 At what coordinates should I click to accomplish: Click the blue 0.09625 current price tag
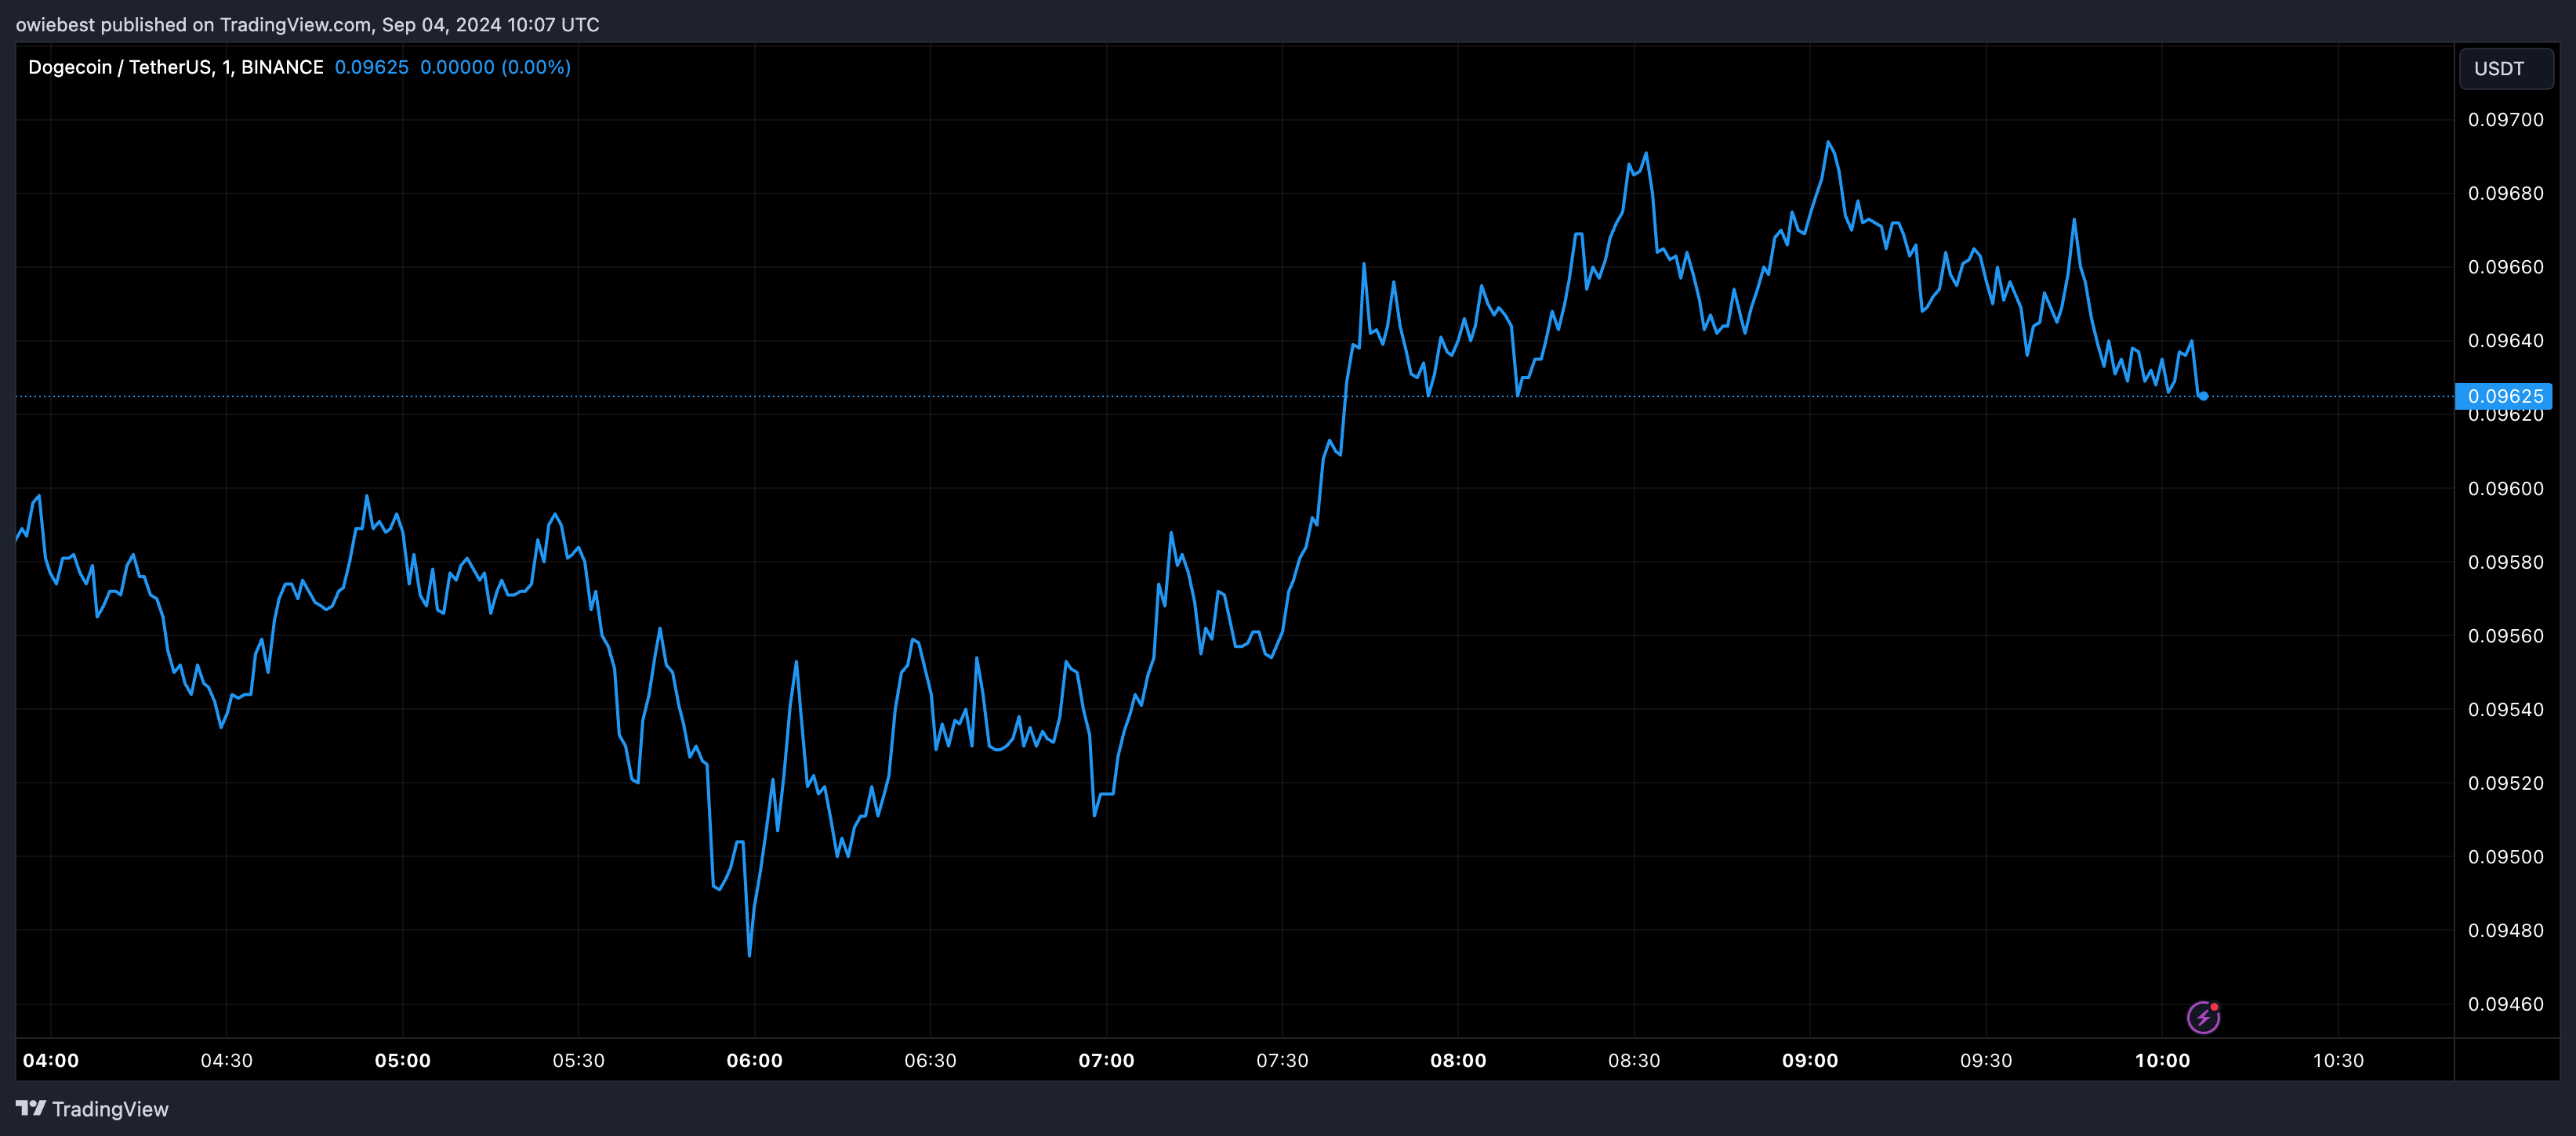click(2504, 396)
